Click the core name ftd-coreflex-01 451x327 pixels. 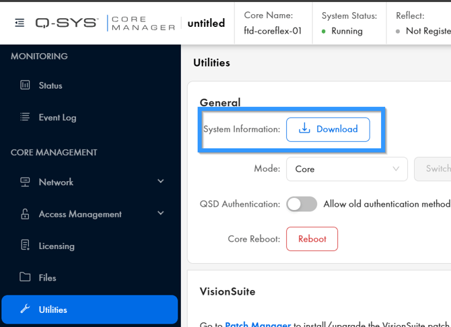(273, 31)
